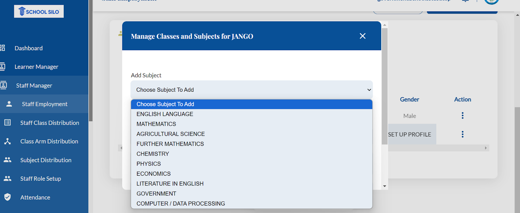
Task: Click the Class Arm Distribution icon
Action: 7,141
